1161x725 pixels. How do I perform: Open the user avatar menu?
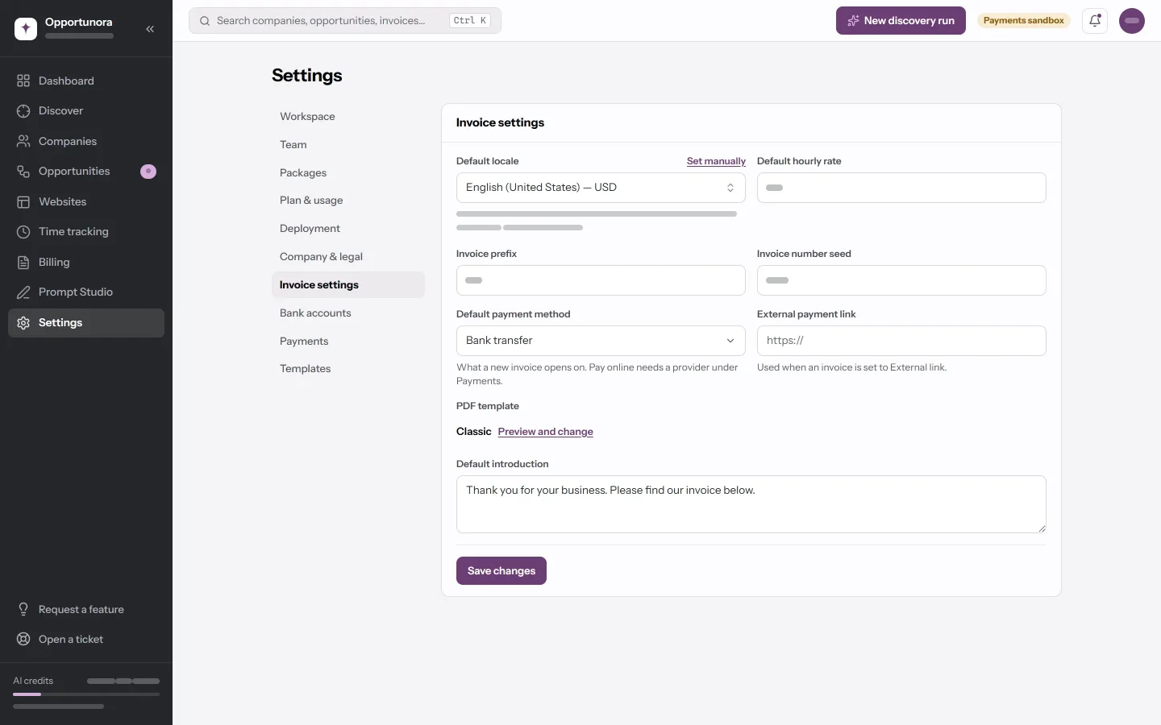point(1132,21)
